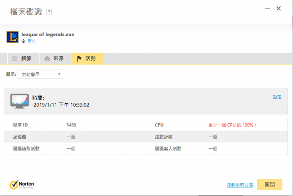Click the locate crosshair icon
This screenshot has width=293, height=196.
click(x=23, y=41)
